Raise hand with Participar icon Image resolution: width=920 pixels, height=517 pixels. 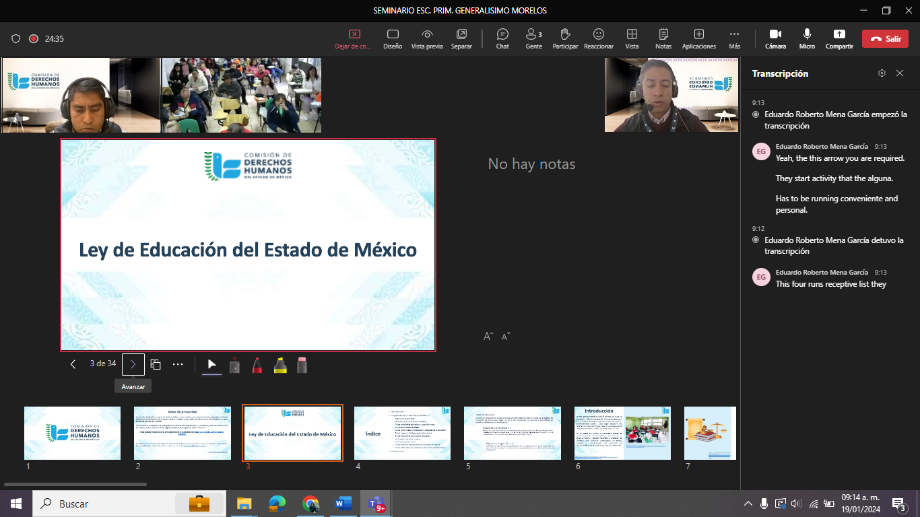point(565,38)
